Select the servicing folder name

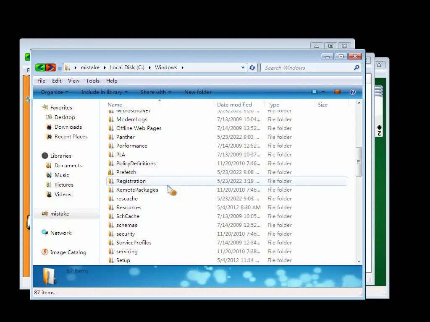click(x=127, y=252)
